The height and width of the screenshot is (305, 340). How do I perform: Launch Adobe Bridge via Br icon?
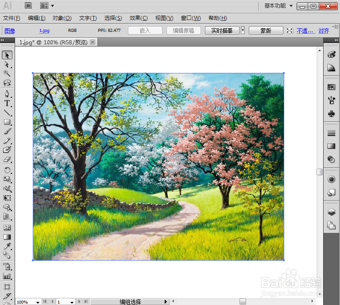click(x=28, y=6)
